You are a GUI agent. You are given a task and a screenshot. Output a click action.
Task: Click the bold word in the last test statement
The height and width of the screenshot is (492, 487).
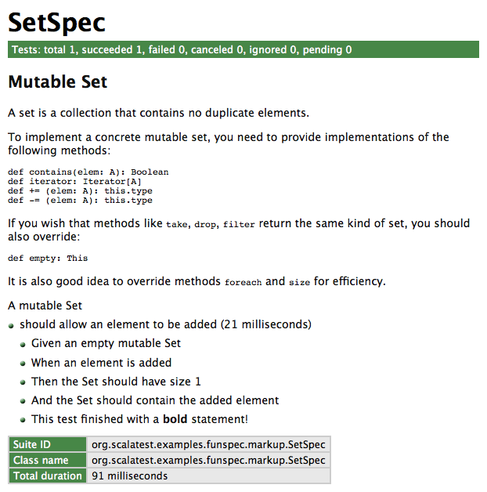click(x=175, y=419)
